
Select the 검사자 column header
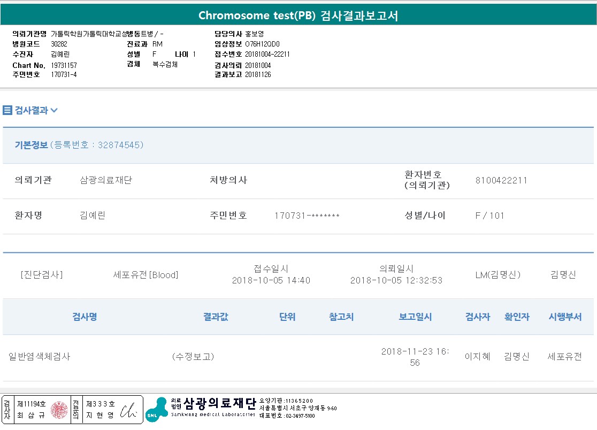(478, 317)
